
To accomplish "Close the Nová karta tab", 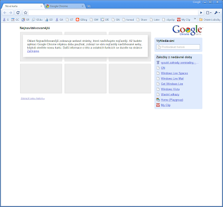I will 41,6.
